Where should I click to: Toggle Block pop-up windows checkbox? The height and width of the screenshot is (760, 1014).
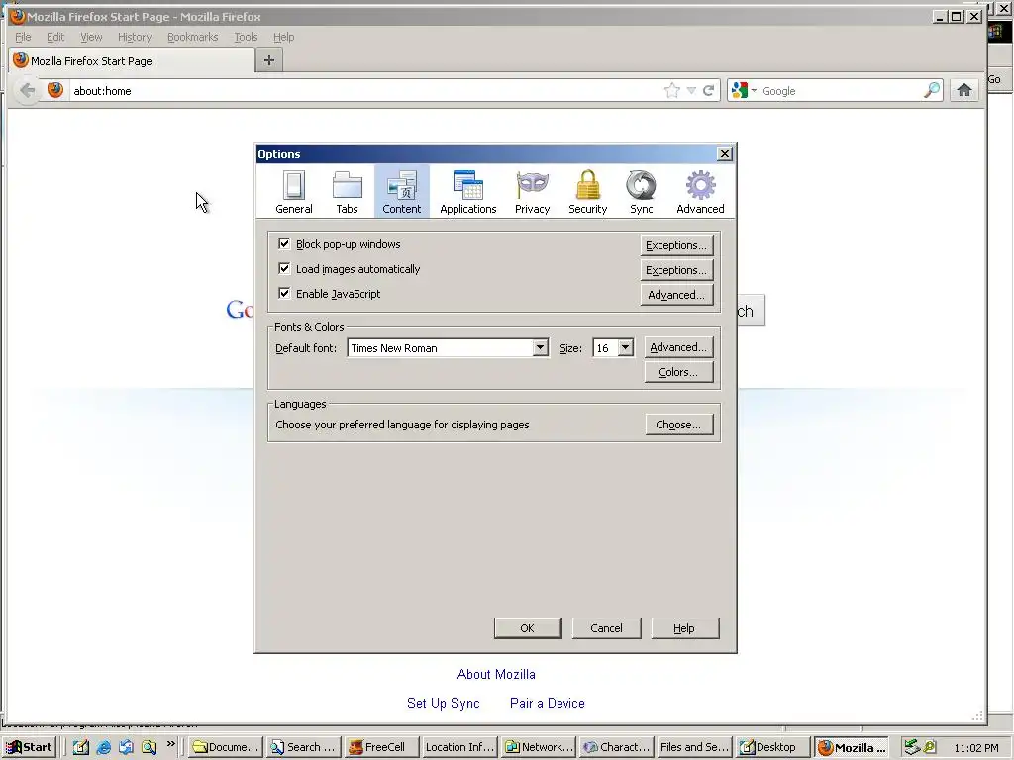click(x=284, y=243)
